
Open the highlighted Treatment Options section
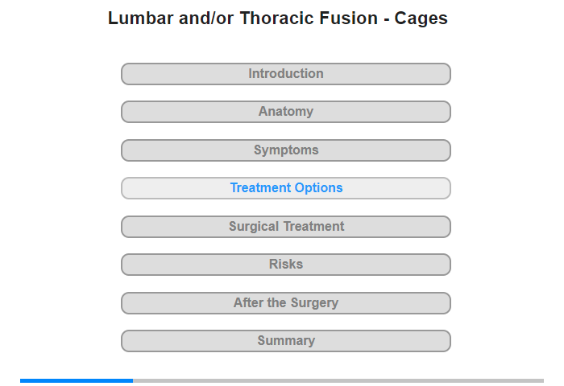point(285,188)
